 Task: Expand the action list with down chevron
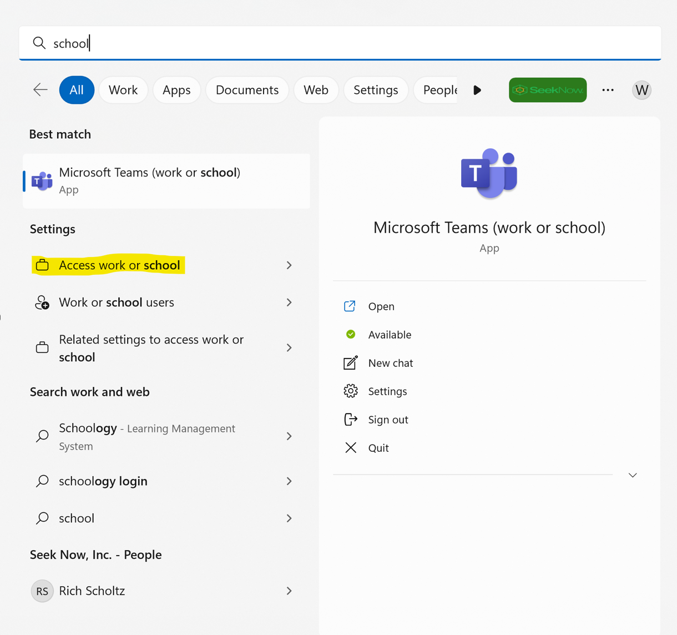(x=633, y=475)
